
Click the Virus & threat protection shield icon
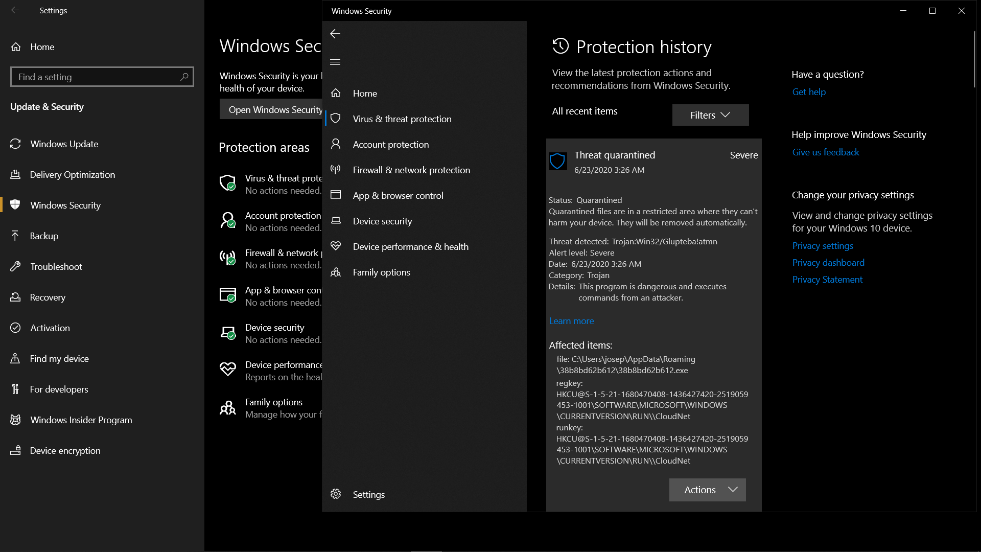(x=336, y=119)
